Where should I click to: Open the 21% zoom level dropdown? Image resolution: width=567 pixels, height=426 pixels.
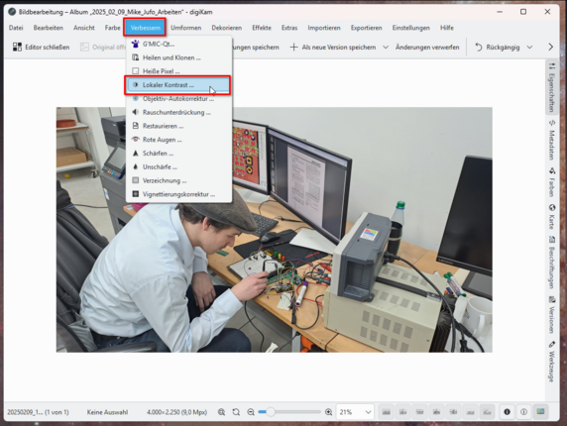(x=355, y=412)
